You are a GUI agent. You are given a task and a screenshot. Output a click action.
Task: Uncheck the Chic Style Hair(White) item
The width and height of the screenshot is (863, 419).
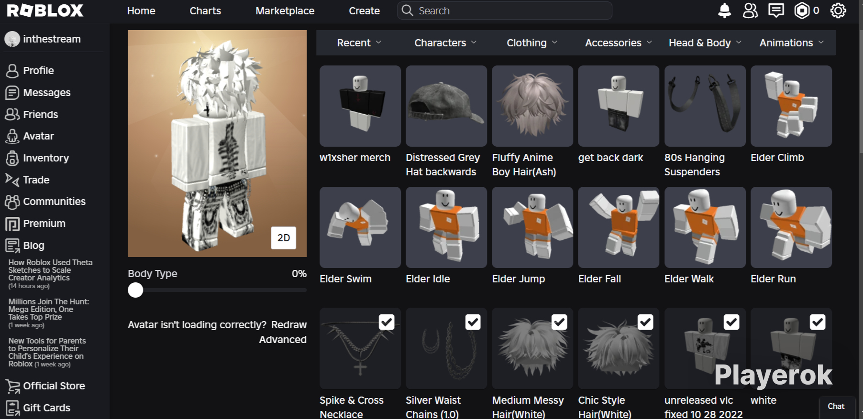(x=645, y=322)
